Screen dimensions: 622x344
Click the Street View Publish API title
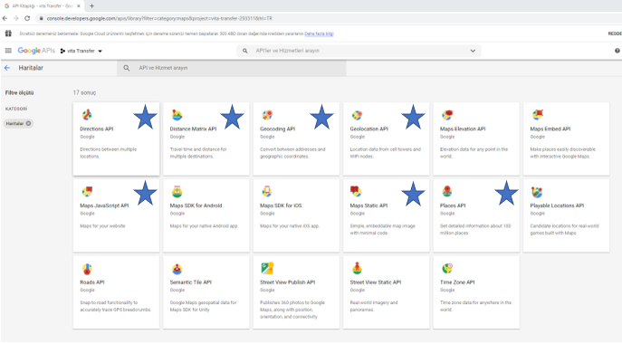(x=288, y=282)
